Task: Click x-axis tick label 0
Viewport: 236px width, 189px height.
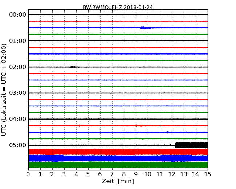Action: point(28,174)
